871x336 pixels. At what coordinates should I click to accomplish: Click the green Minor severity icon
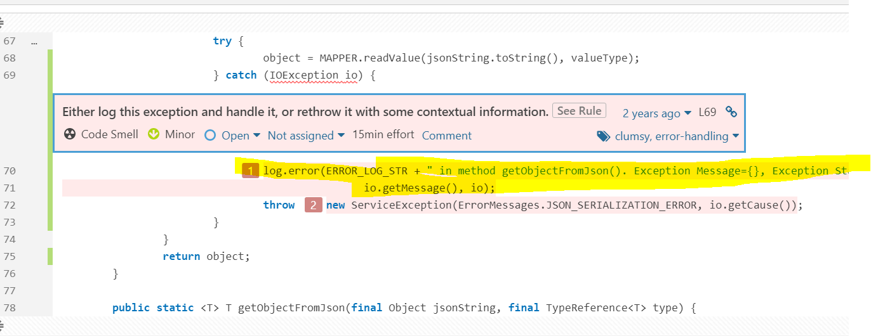click(153, 134)
